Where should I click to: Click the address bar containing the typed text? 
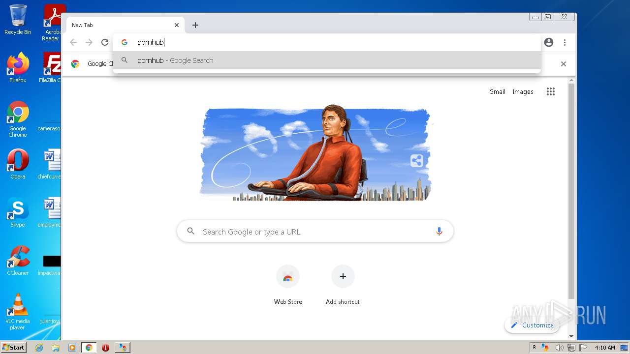tap(327, 42)
